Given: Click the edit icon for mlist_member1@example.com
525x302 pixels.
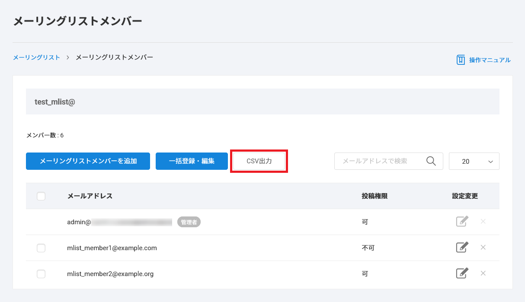Looking at the screenshot, I should tap(462, 248).
